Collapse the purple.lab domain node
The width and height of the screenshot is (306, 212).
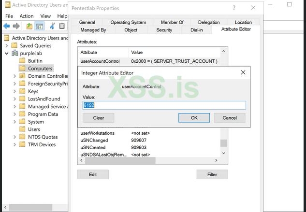click(7, 53)
